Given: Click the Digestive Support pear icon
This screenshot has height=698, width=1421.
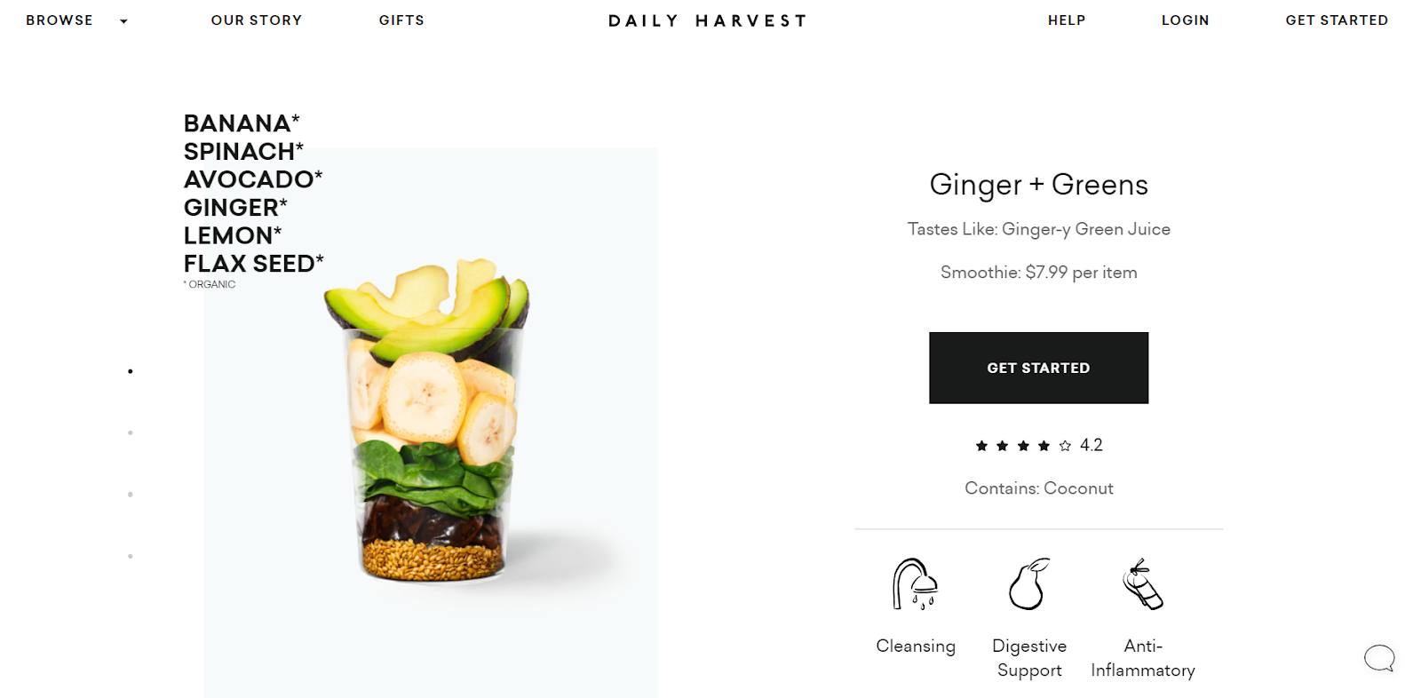Looking at the screenshot, I should point(1029,584).
